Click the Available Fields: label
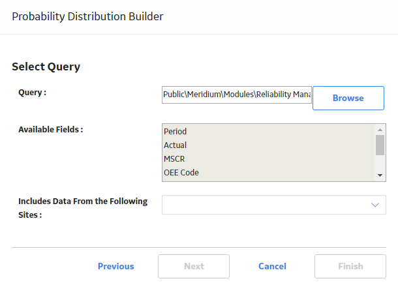 pos(50,129)
